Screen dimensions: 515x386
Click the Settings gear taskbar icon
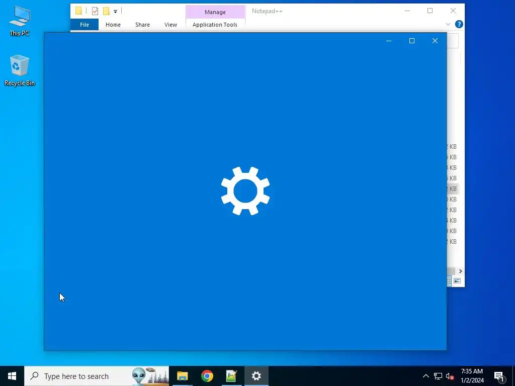pos(256,376)
